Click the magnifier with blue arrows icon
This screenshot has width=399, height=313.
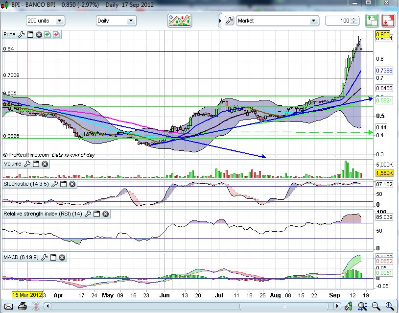click(362, 306)
